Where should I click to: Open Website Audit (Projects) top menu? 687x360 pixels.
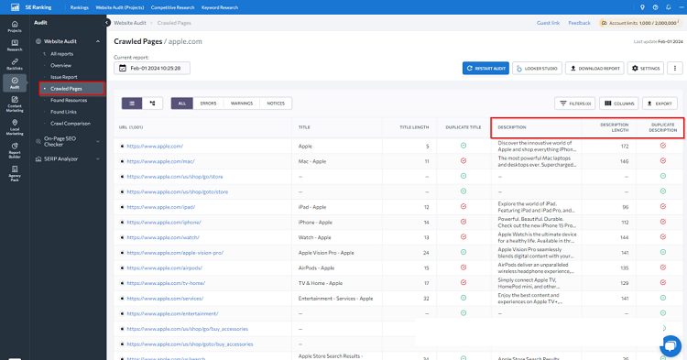click(120, 7)
